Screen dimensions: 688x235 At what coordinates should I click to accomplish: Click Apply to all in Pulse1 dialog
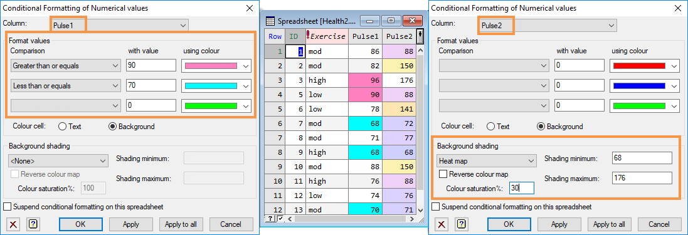point(181,224)
